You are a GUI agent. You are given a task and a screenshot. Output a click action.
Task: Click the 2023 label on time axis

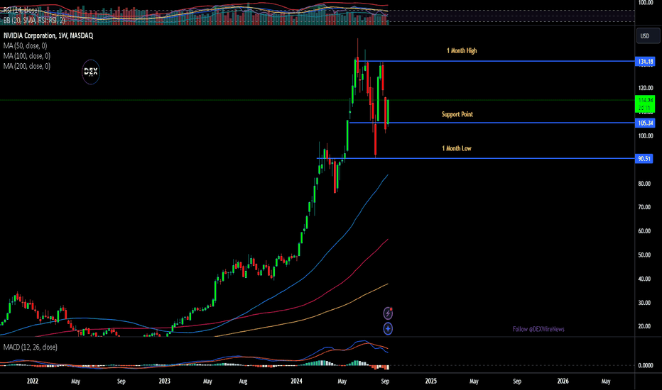tap(165, 381)
